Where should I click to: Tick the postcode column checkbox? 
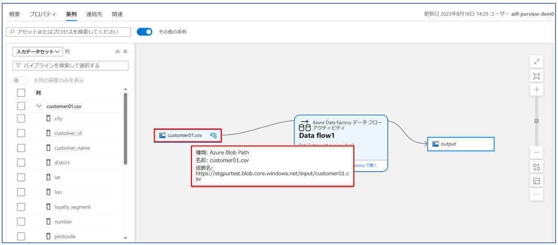(21, 236)
